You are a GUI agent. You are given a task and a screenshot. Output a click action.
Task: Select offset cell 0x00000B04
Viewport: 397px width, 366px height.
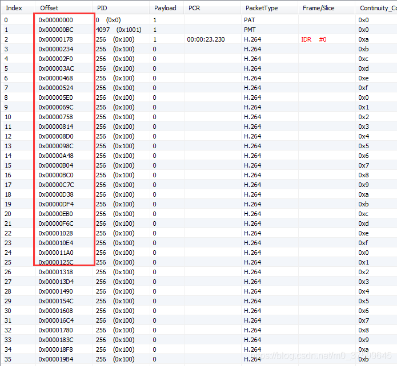(56, 165)
